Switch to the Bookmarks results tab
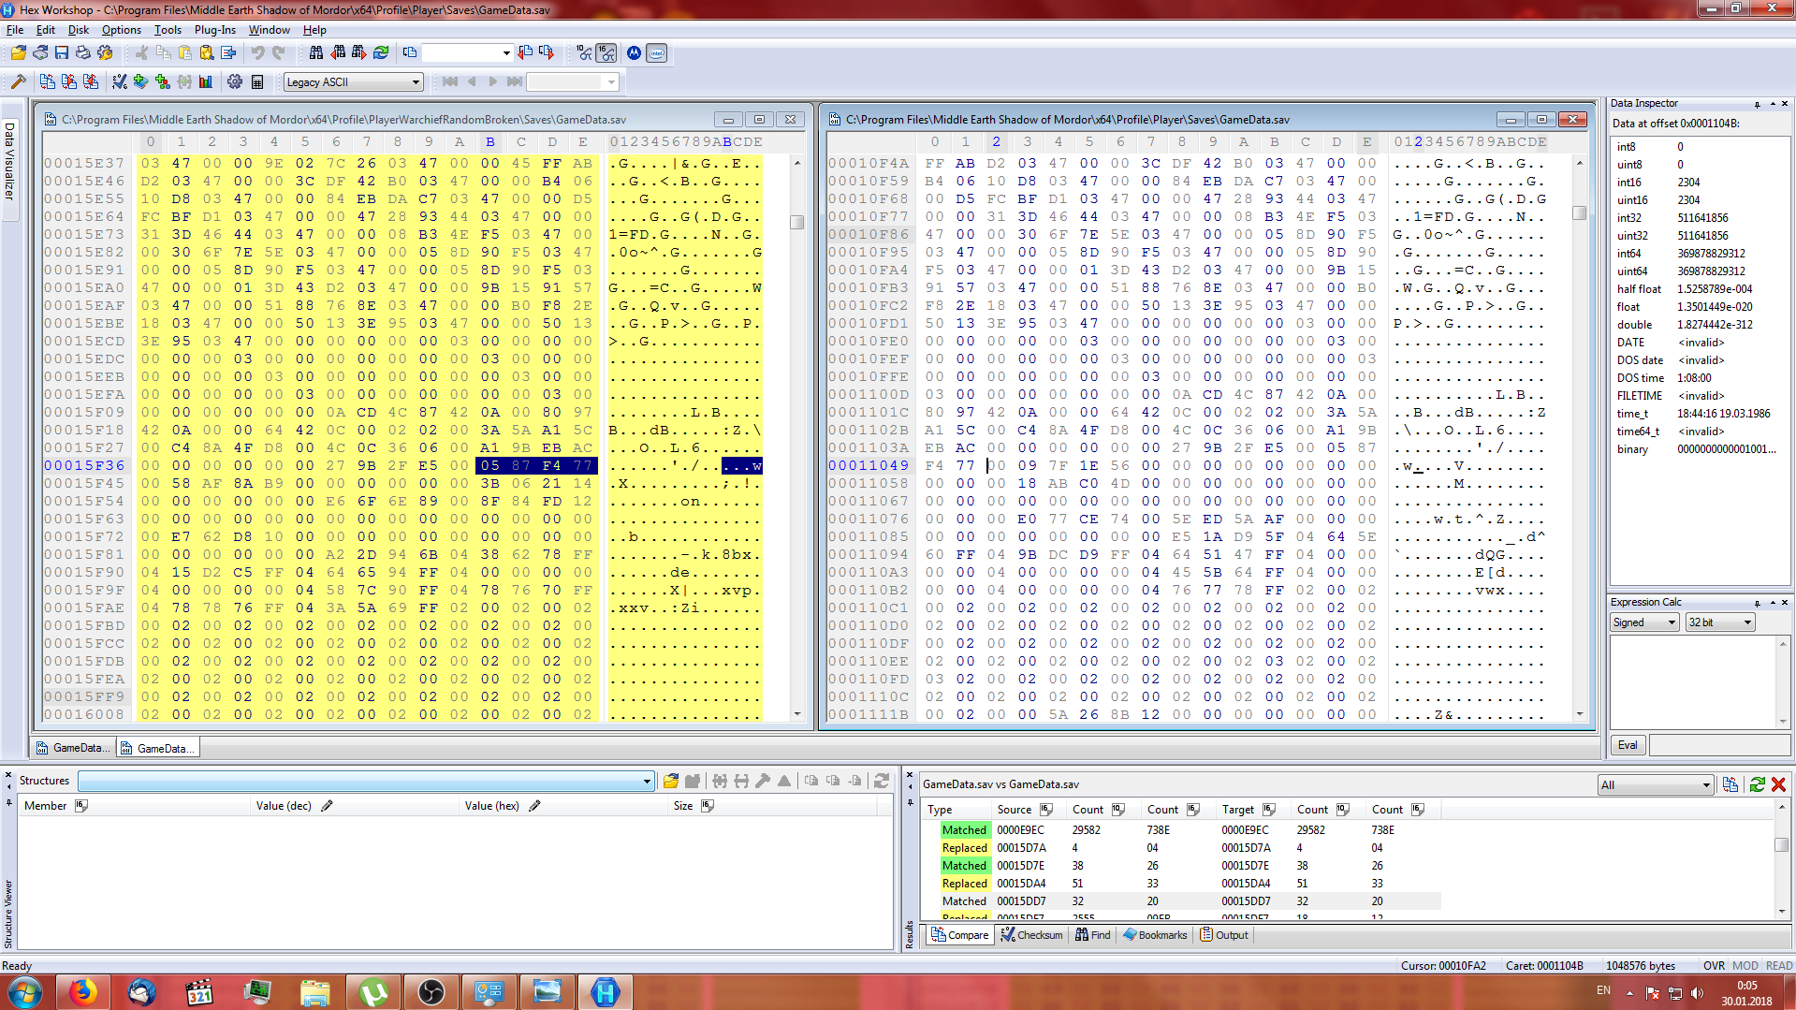Screen dimensions: 1796x1010 point(1155,934)
